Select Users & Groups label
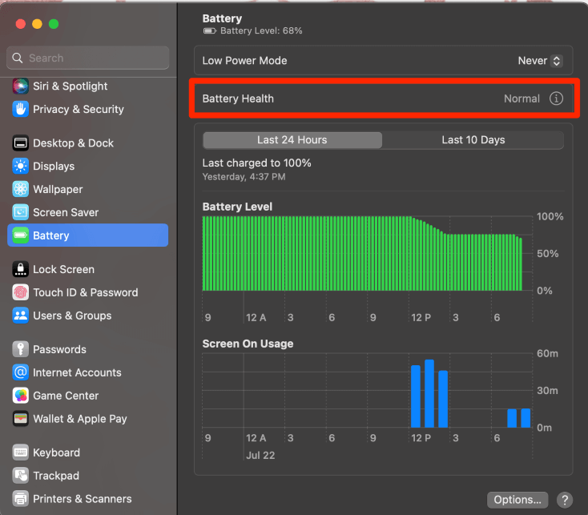The width and height of the screenshot is (588, 515). (x=72, y=316)
